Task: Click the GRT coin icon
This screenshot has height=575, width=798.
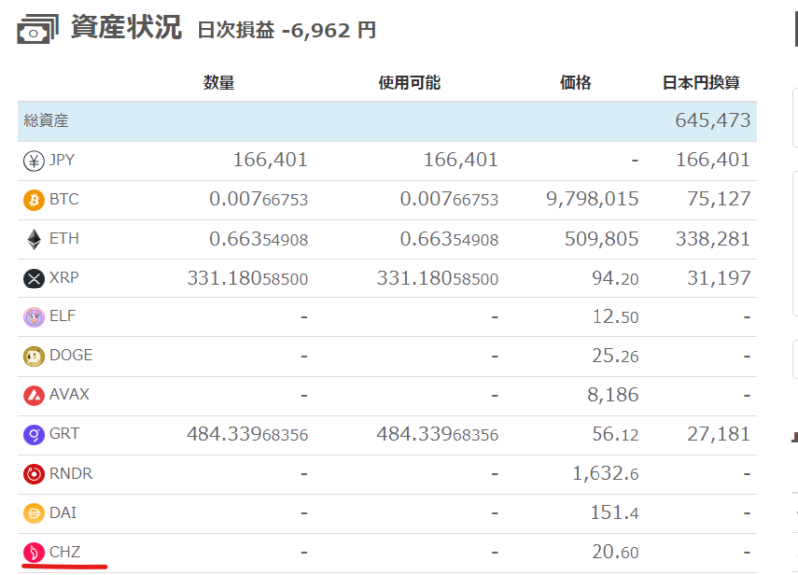Action: [34, 435]
